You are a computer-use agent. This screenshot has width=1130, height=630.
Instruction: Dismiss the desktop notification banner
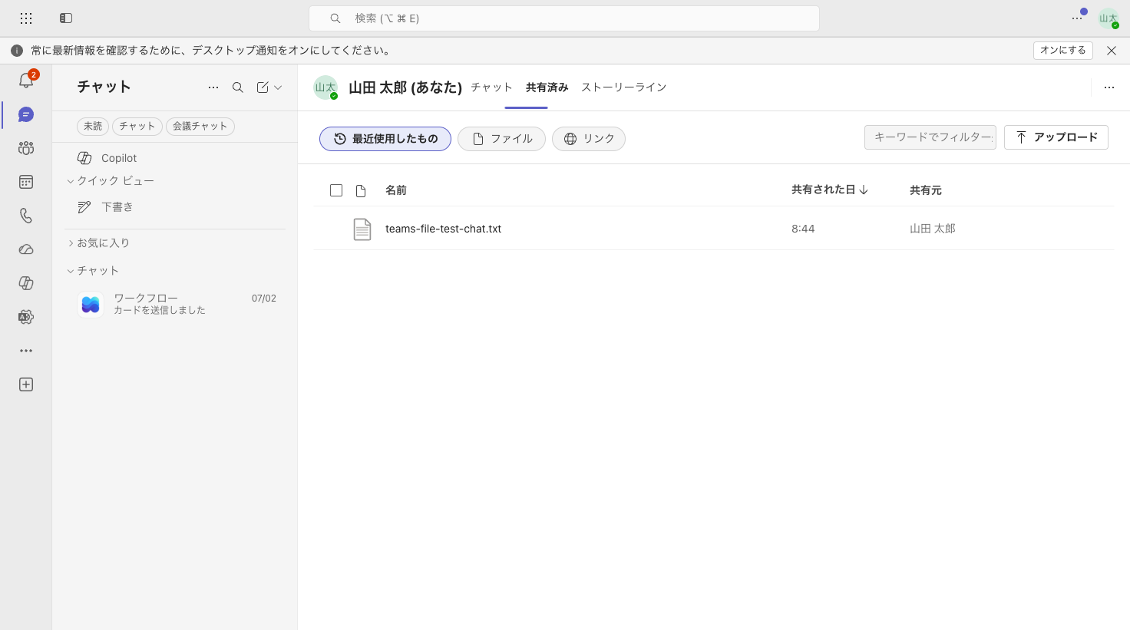(x=1112, y=51)
